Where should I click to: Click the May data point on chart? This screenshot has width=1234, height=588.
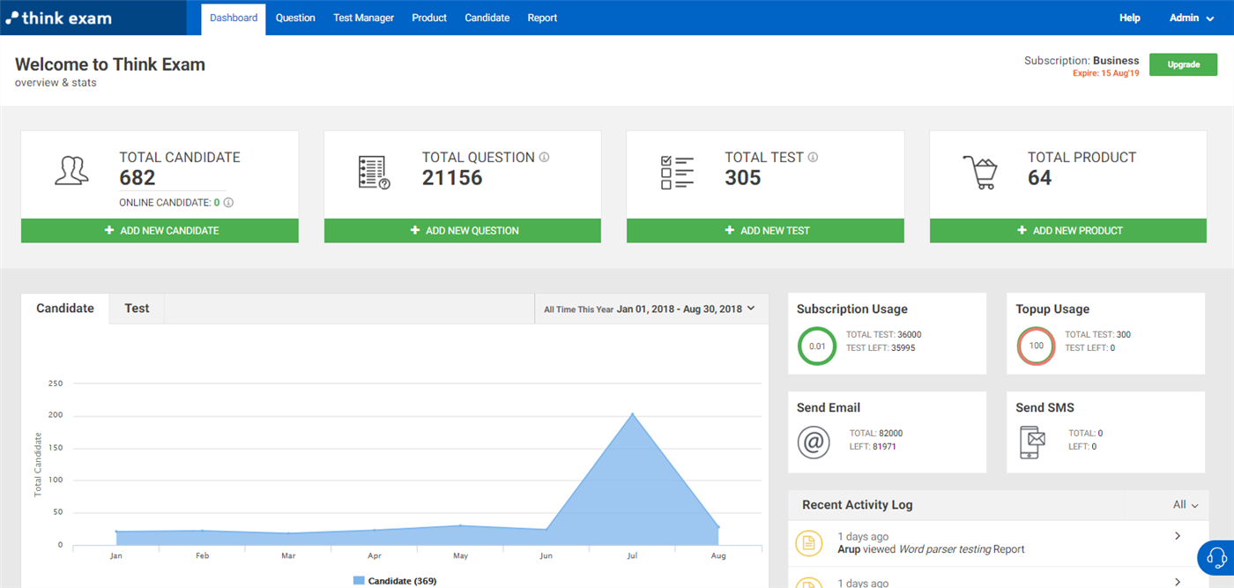tap(460, 525)
